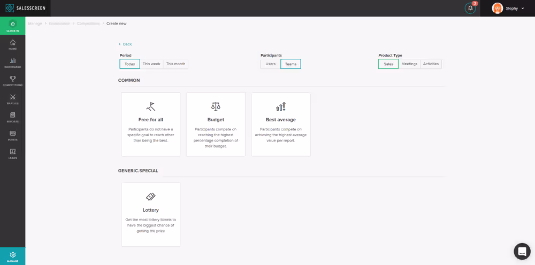This screenshot has height=265, width=535.
Task: Open Manage gear in sidebar
Action: click(13, 256)
